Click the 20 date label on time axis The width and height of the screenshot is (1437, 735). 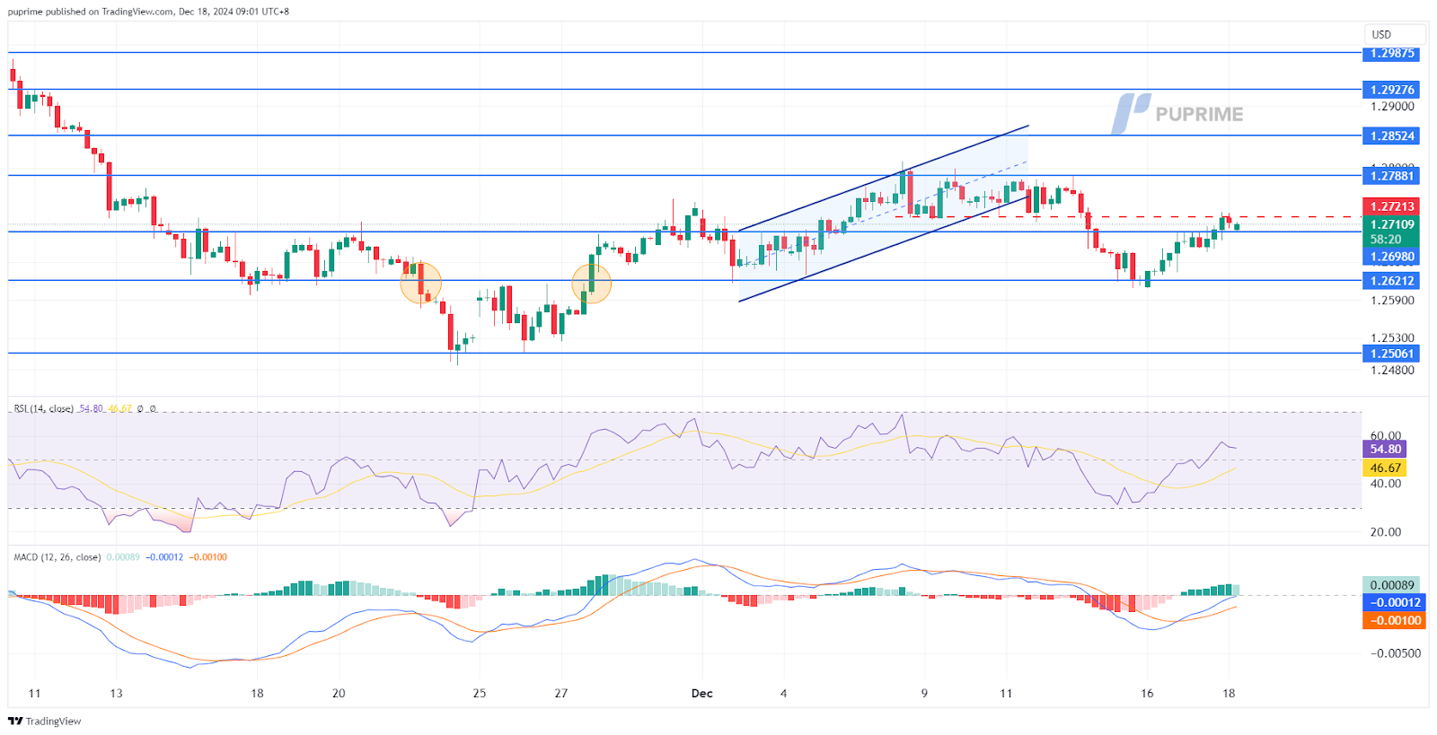[339, 693]
